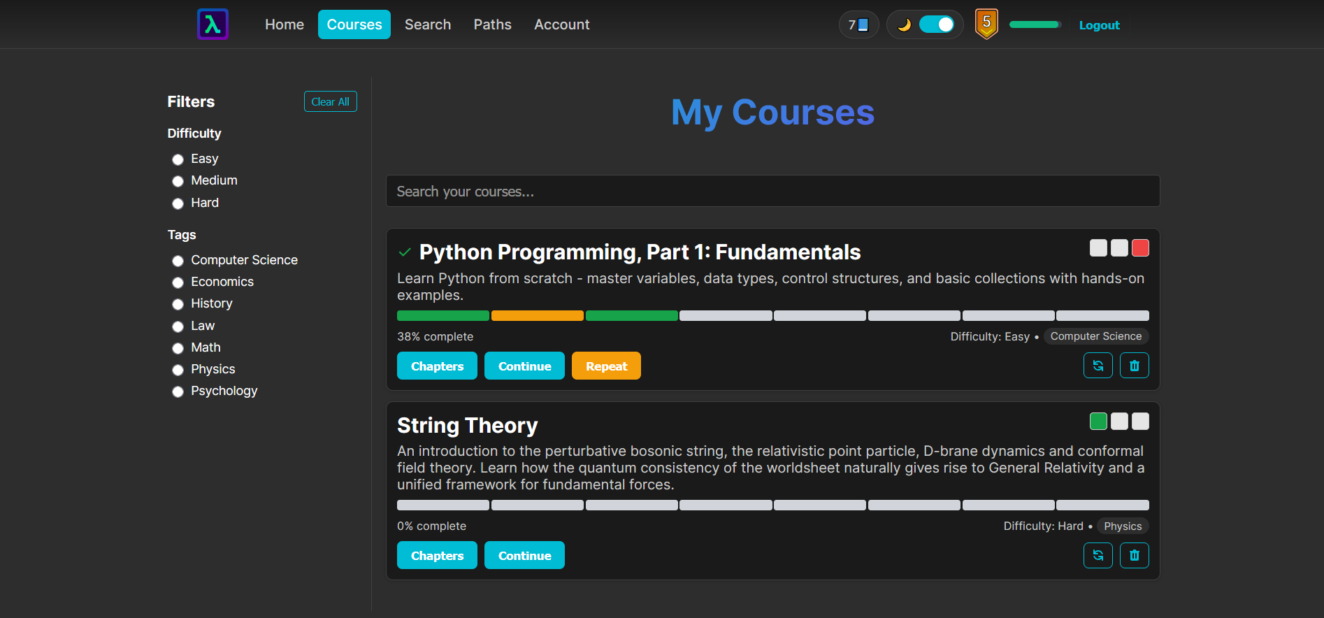Click the lambda logo icon
The height and width of the screenshot is (618, 1324).
pos(213,24)
